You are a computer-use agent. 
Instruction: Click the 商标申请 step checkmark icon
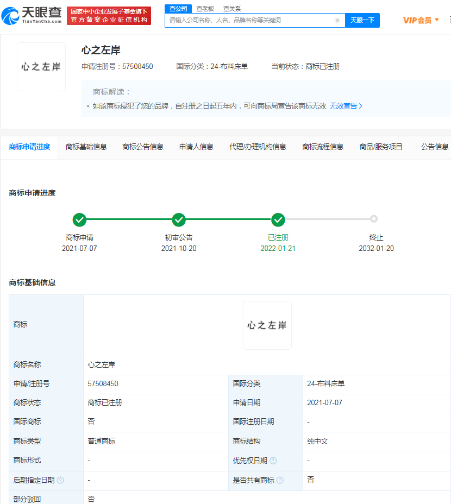(x=79, y=220)
